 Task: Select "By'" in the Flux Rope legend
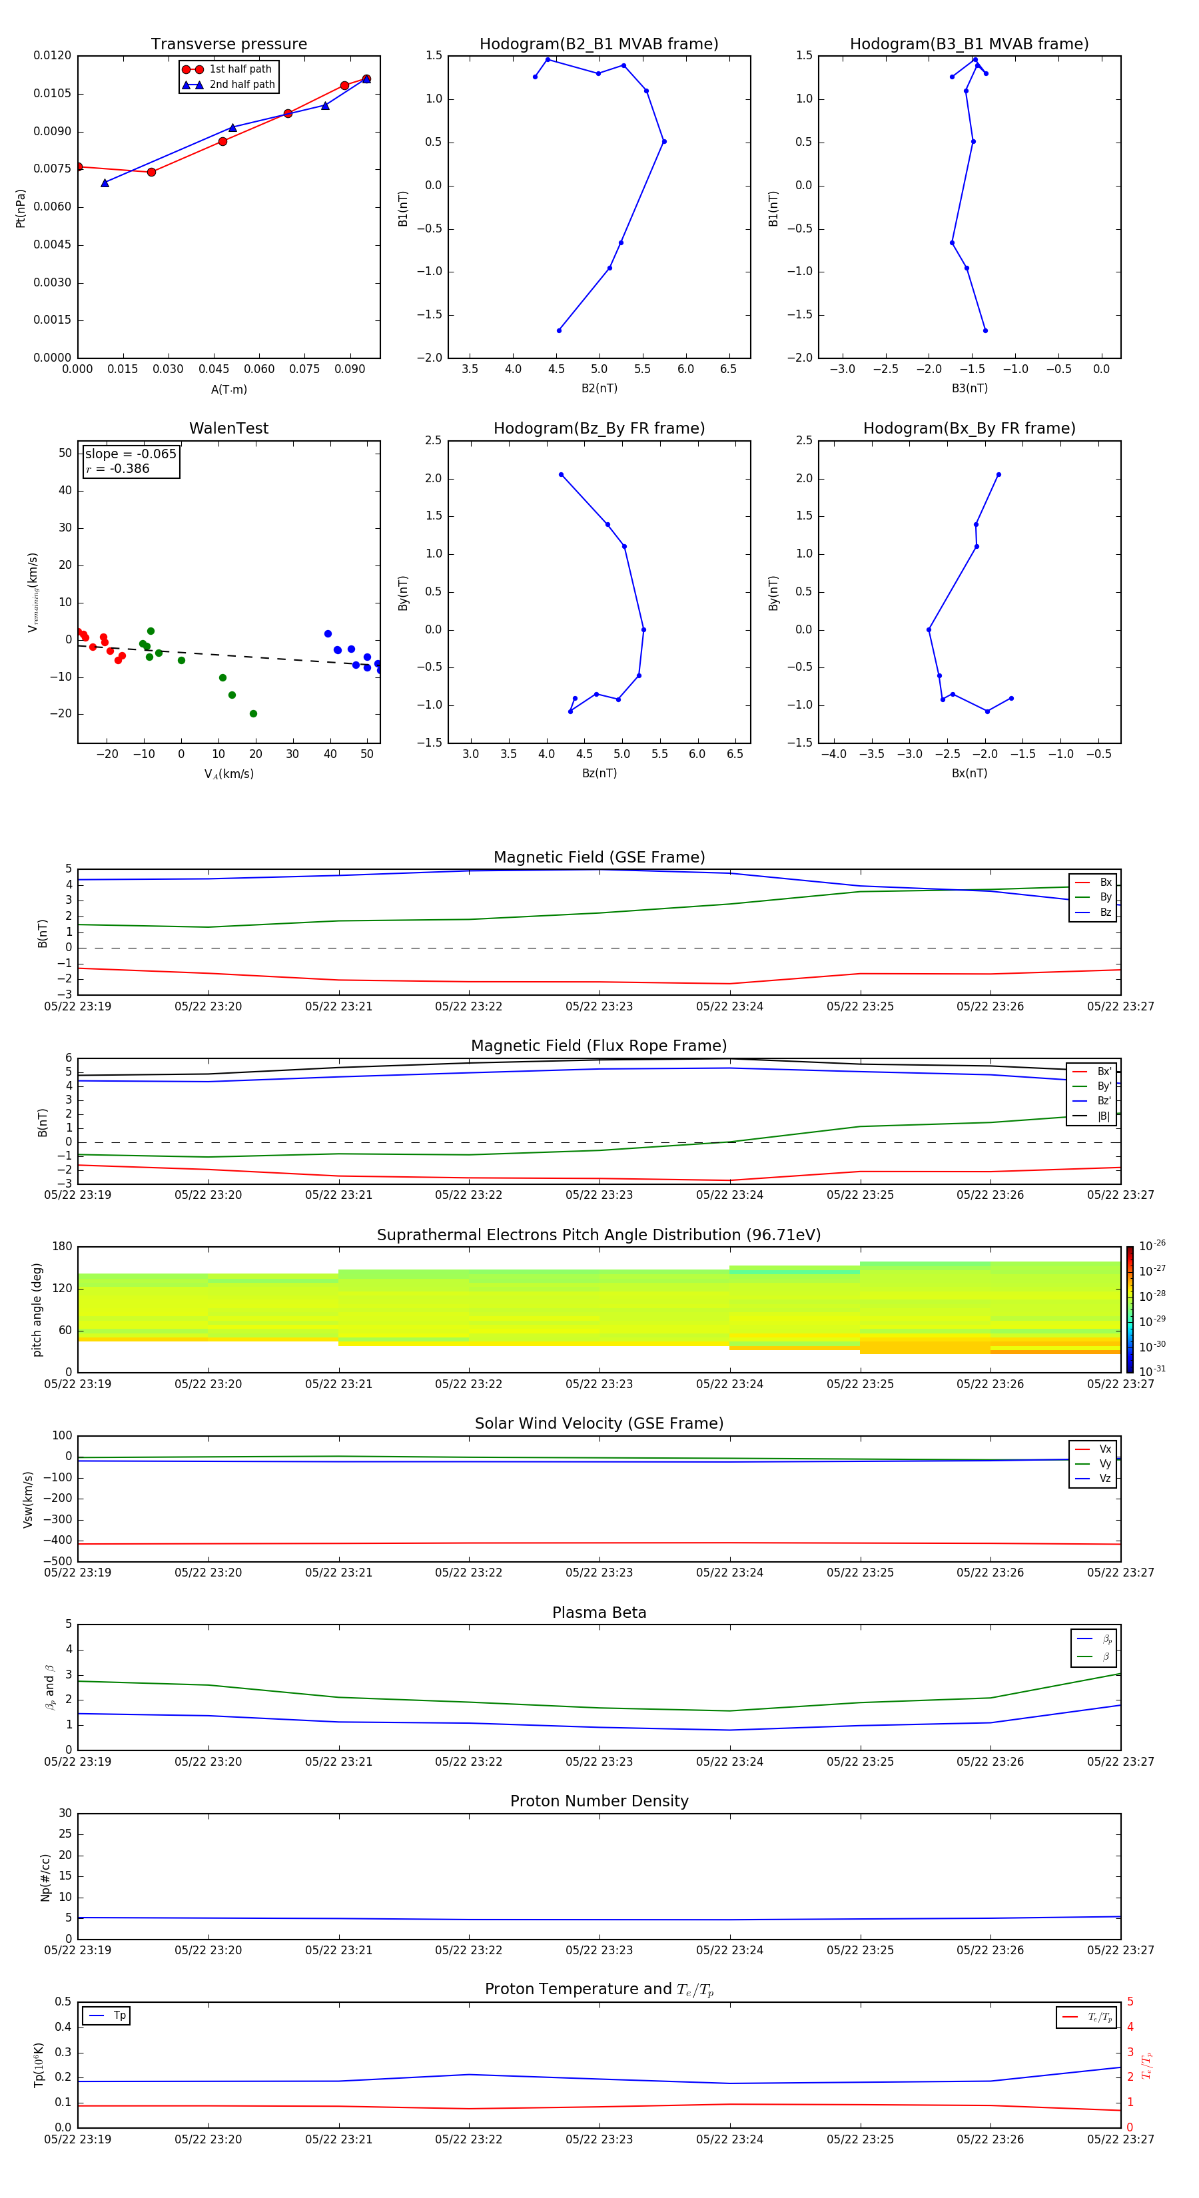point(1092,1086)
